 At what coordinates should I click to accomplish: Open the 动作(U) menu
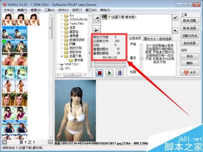click(x=63, y=10)
